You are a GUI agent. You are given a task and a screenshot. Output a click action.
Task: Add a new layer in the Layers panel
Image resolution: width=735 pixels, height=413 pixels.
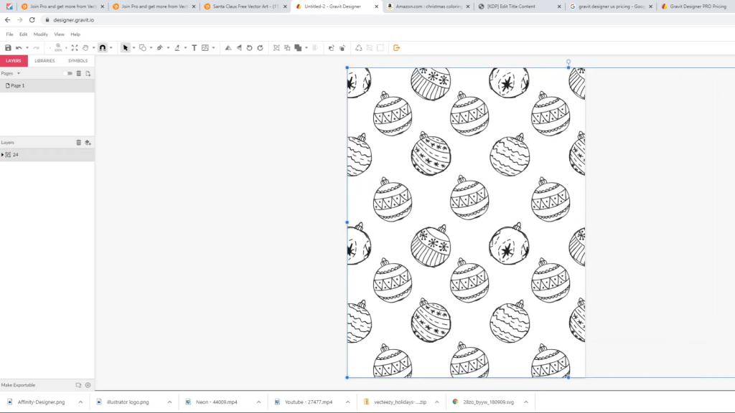tap(88, 143)
